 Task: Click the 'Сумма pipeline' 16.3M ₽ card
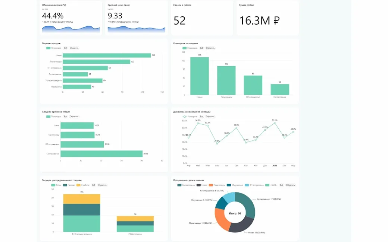267,18
